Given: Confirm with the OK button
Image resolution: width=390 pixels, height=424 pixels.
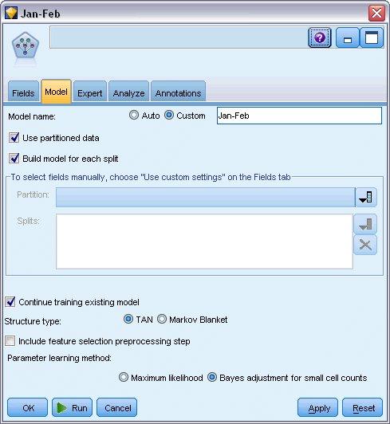Looking at the screenshot, I should point(28,407).
